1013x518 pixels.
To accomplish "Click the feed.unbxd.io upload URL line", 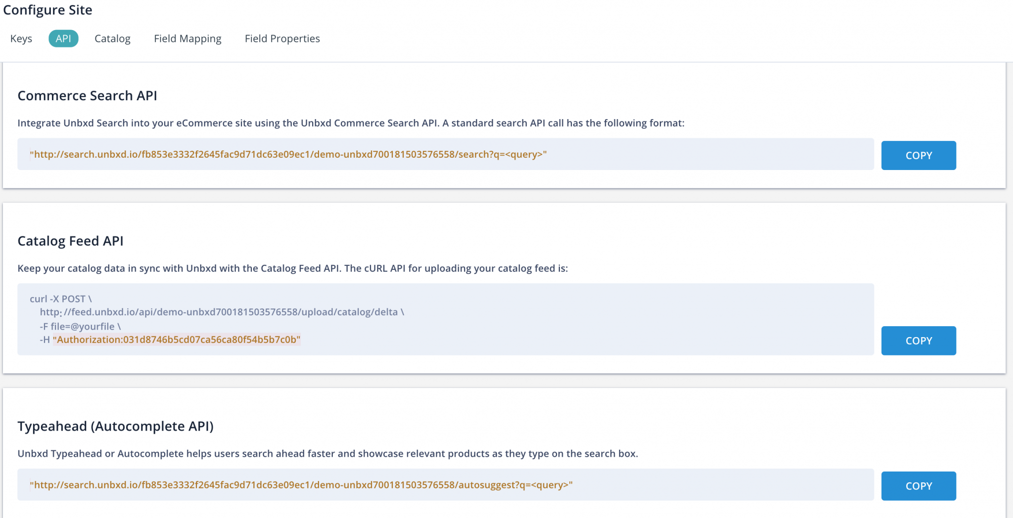I will tap(222, 312).
